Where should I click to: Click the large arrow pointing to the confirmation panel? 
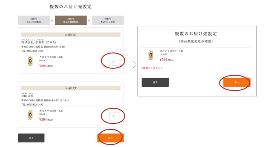(x=134, y=64)
